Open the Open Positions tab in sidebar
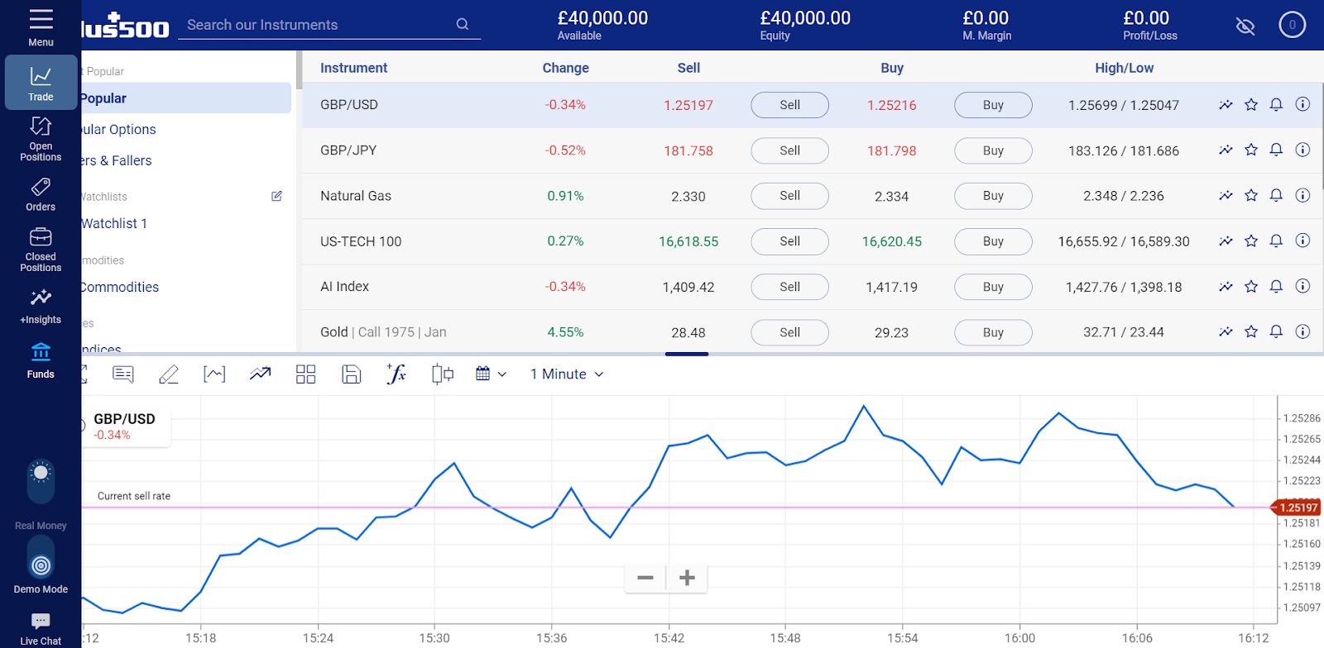Viewport: 1324px width, 648px height. [x=41, y=138]
